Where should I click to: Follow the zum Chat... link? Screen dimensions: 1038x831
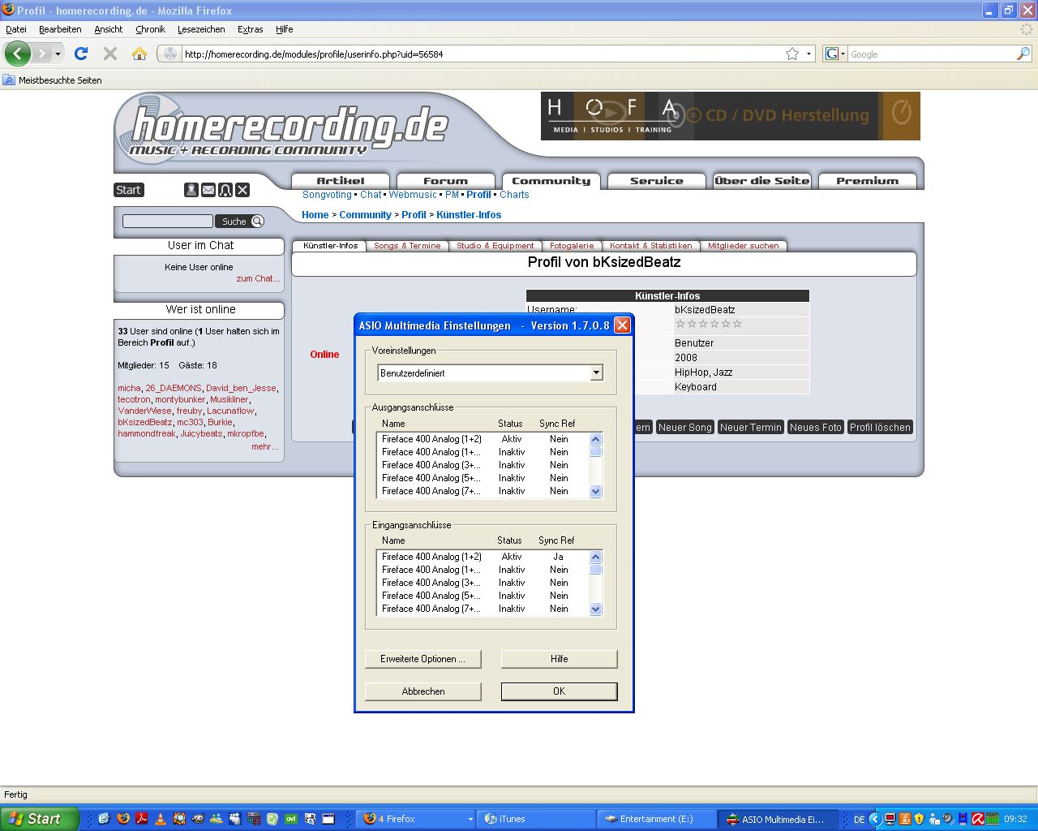click(x=258, y=278)
